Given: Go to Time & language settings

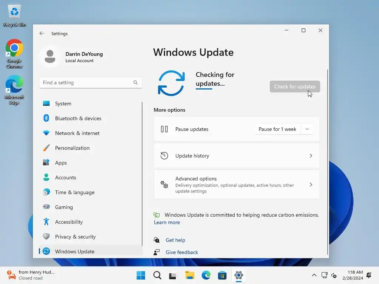Looking at the screenshot, I should point(91,192).
